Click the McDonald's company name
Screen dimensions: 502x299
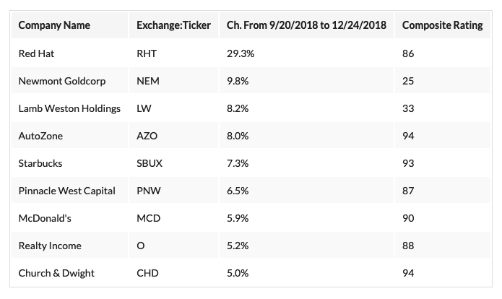[x=46, y=218]
